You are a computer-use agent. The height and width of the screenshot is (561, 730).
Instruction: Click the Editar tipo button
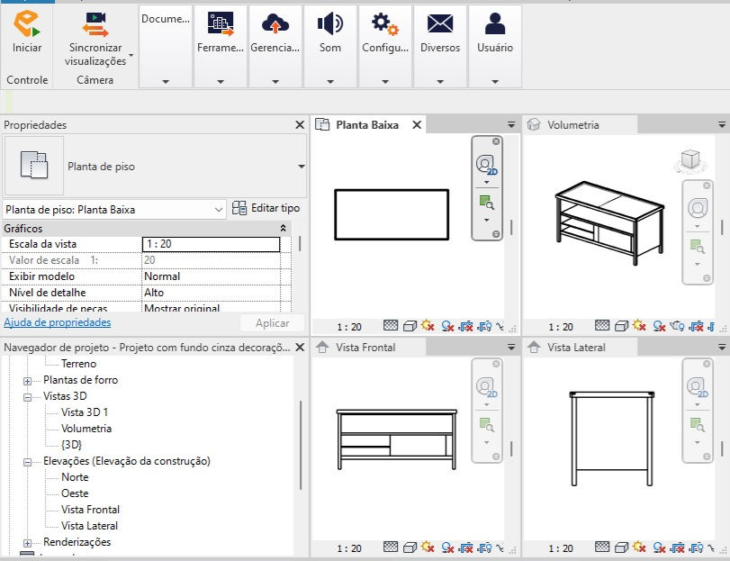click(x=266, y=208)
